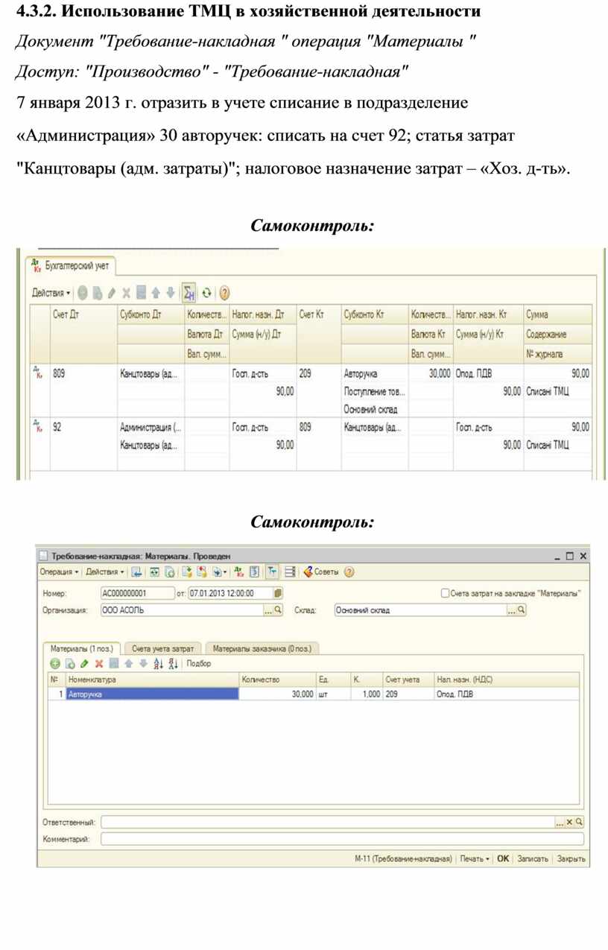Click pencil edit row icon in Материалы toolbar
The image size is (608, 950).
[x=84, y=663]
